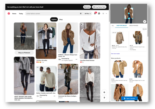Viewport: 155px width, 109px height.
Task: Select the All tab in sidebar
Action: point(113,26)
